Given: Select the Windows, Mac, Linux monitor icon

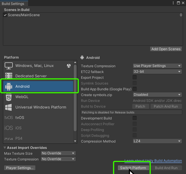Looking at the screenshot, I should [9, 66].
